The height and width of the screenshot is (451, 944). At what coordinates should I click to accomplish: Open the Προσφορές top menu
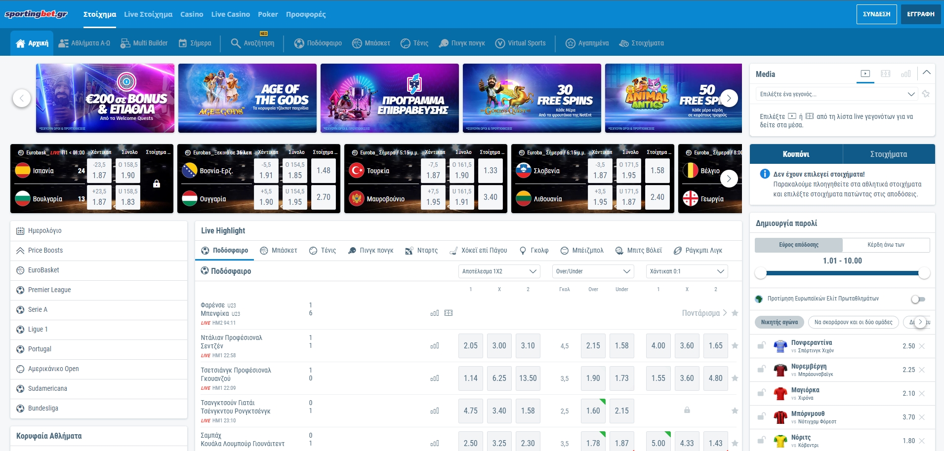tap(306, 14)
